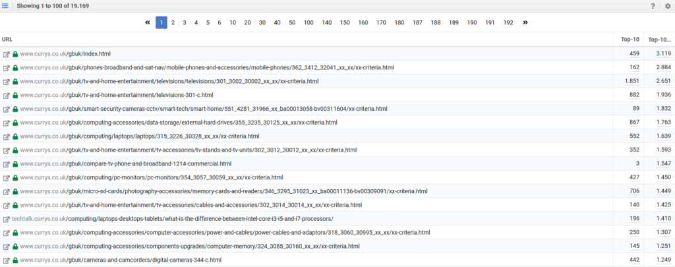This screenshot has height=267, width=675.
Task: Open help via the question mark icon
Action: pos(653,6)
